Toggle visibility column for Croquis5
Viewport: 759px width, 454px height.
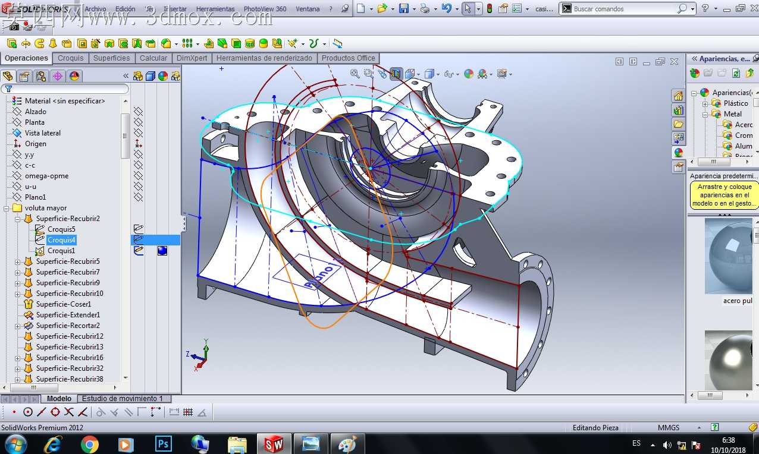(138, 229)
